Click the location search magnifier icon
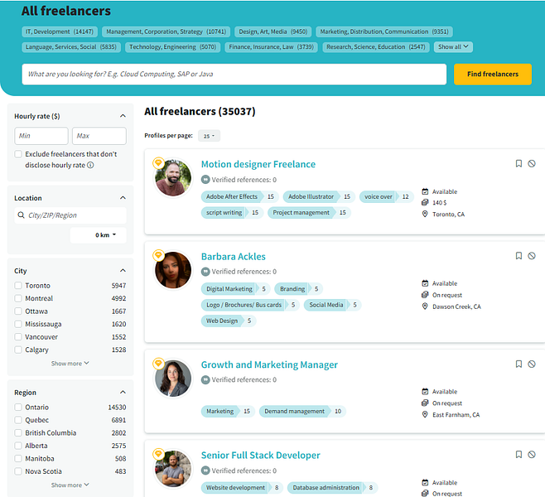This screenshot has height=497, width=545. pos(22,215)
